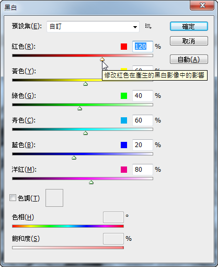Confirm with the 確定 button
Viewport: 218px width, 267px height.
(189, 26)
